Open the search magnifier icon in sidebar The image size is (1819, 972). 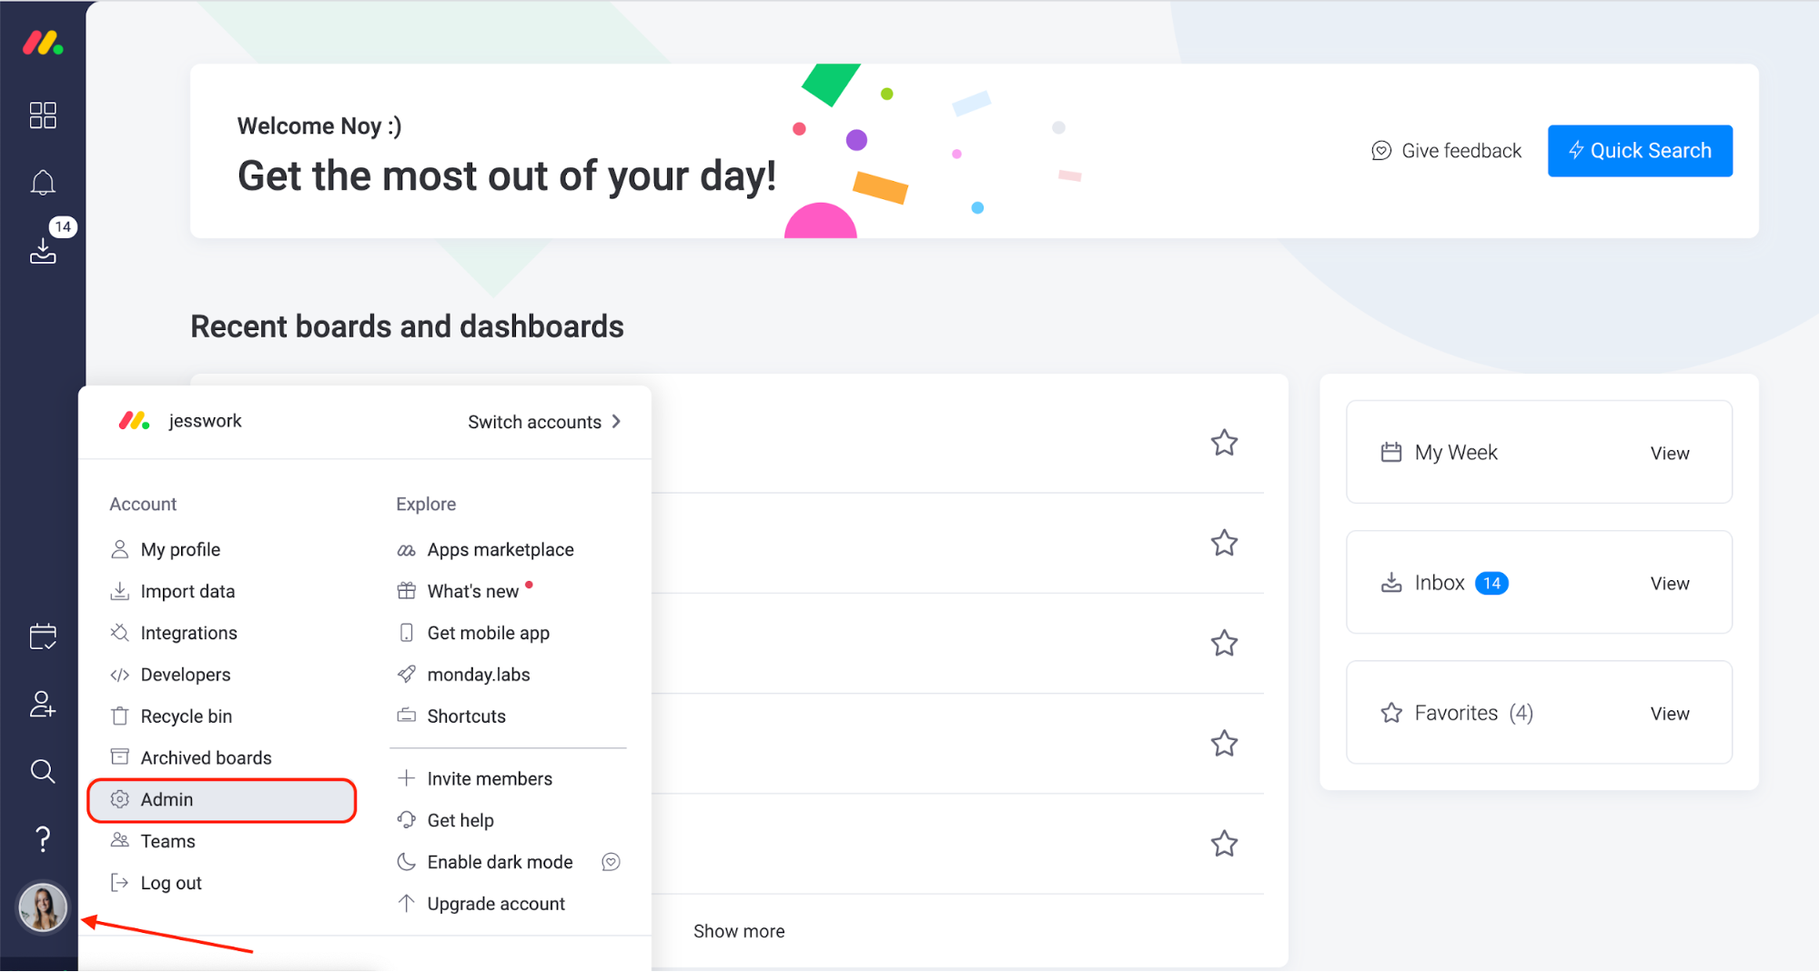43,771
